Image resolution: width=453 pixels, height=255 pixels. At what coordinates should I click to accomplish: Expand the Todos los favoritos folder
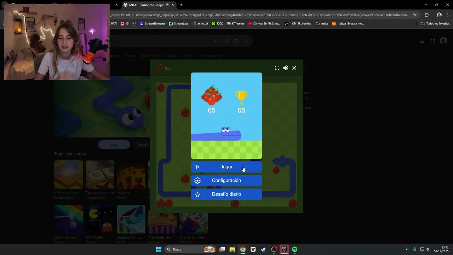(435, 24)
